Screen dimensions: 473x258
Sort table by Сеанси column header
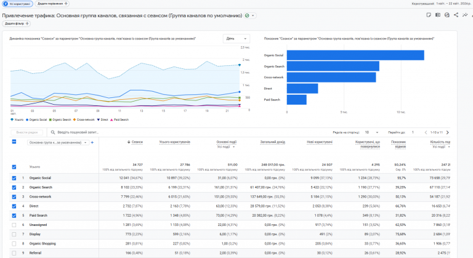coord(136,142)
